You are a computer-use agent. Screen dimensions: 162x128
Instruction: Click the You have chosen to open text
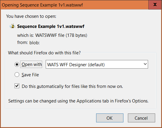[x=31, y=16]
